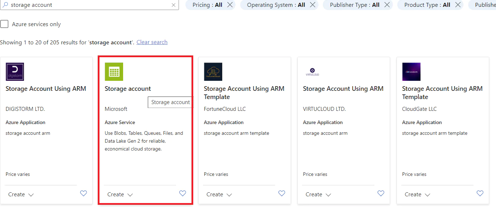Screen dimensions: 496x207
Task: Expand Create chevron on CloudGate card
Action: point(427,195)
